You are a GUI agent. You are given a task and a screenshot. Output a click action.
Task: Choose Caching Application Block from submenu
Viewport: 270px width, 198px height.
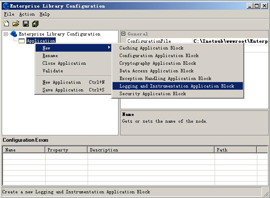click(x=151, y=48)
